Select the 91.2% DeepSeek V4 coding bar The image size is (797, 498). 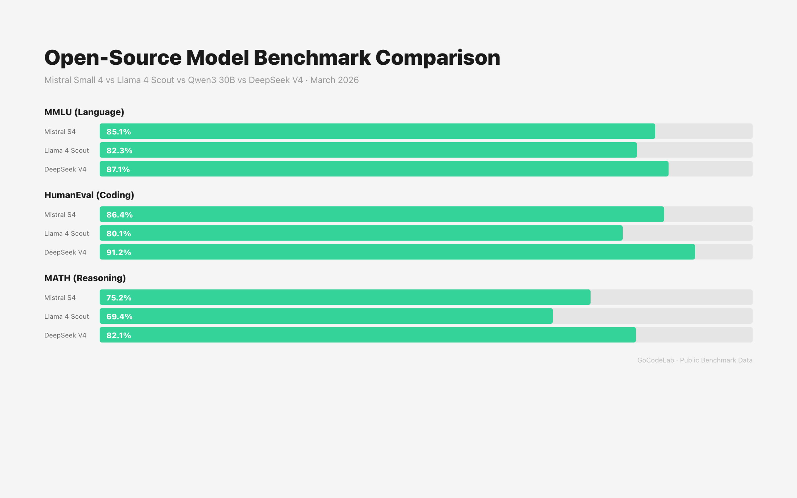pos(397,251)
